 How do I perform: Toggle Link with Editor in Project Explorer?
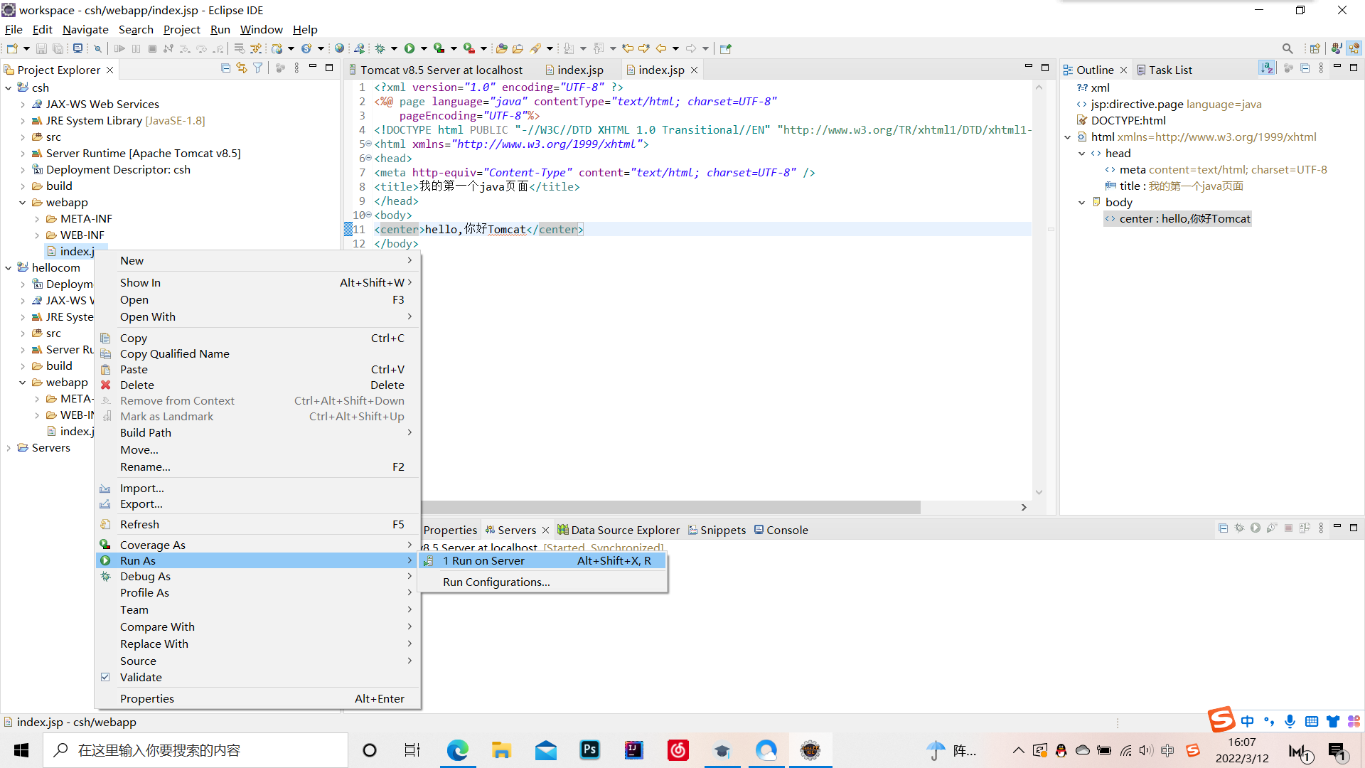tap(242, 68)
